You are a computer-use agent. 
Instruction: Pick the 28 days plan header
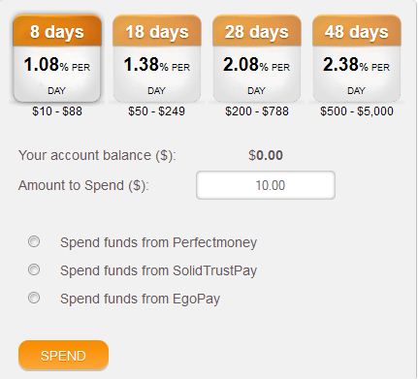(x=257, y=31)
